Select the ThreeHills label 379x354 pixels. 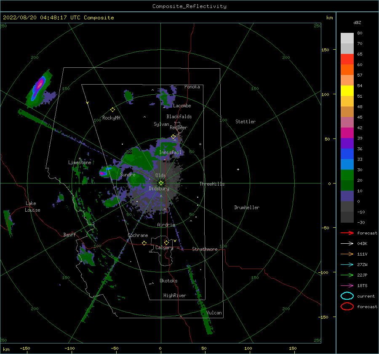tap(212, 184)
